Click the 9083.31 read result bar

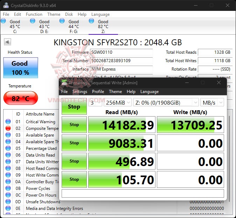click(x=122, y=143)
